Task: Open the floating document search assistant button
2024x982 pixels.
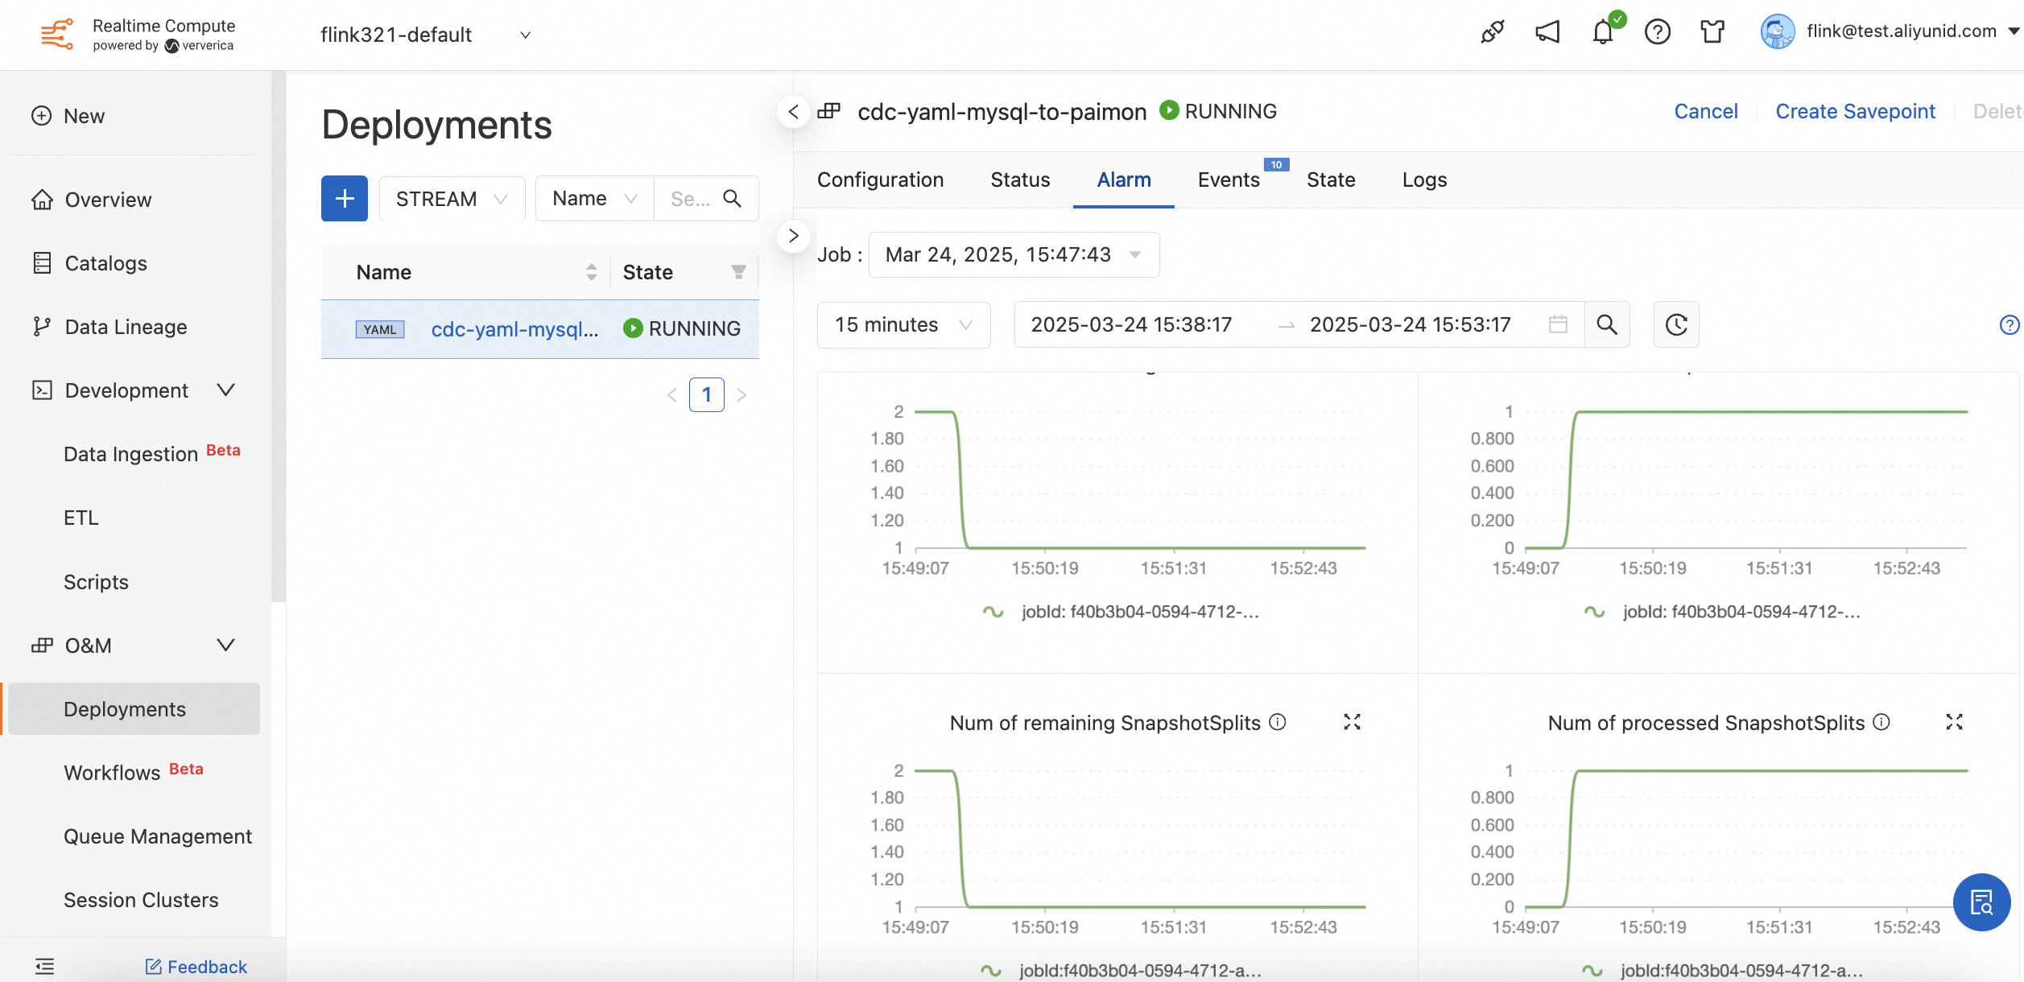Action: pyautogui.click(x=1981, y=902)
